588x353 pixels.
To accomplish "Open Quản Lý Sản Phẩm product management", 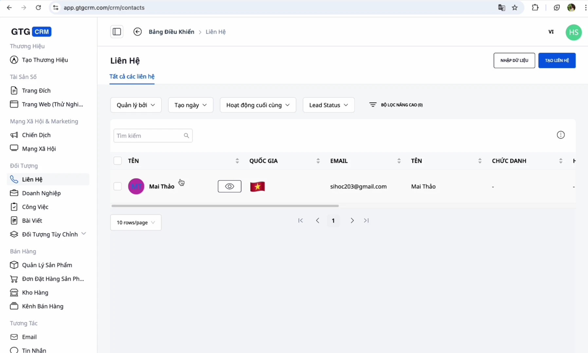I will (47, 265).
